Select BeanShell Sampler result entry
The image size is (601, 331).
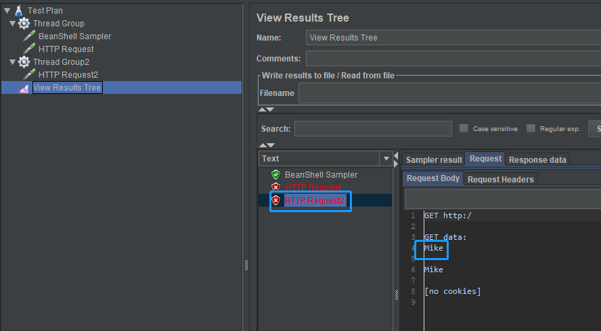[321, 175]
